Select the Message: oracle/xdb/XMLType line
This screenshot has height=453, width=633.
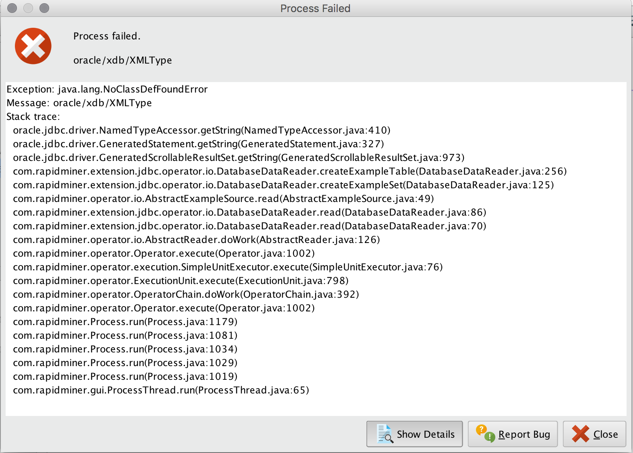point(79,103)
